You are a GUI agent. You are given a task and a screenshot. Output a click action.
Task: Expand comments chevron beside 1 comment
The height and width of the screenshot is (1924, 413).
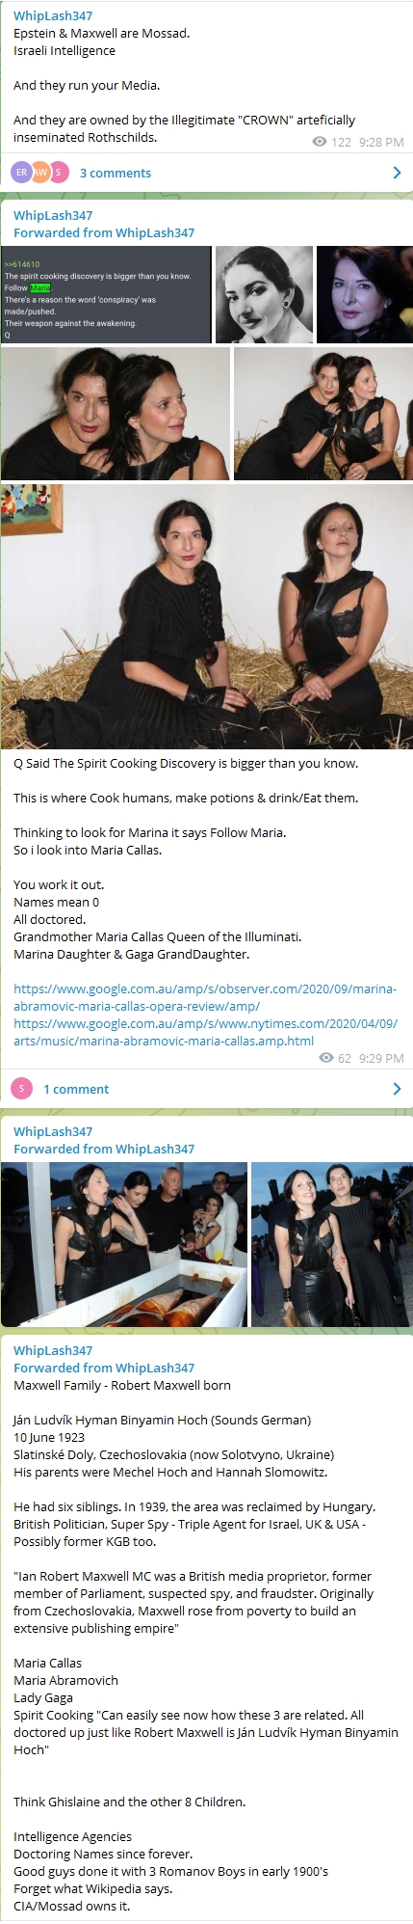click(x=397, y=1089)
